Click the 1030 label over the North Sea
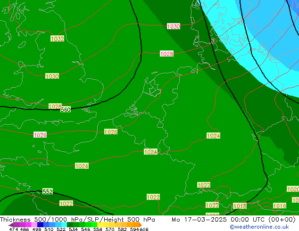299x231 pixels. point(174,26)
